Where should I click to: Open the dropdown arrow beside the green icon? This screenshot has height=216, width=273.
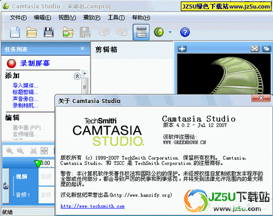(170, 32)
